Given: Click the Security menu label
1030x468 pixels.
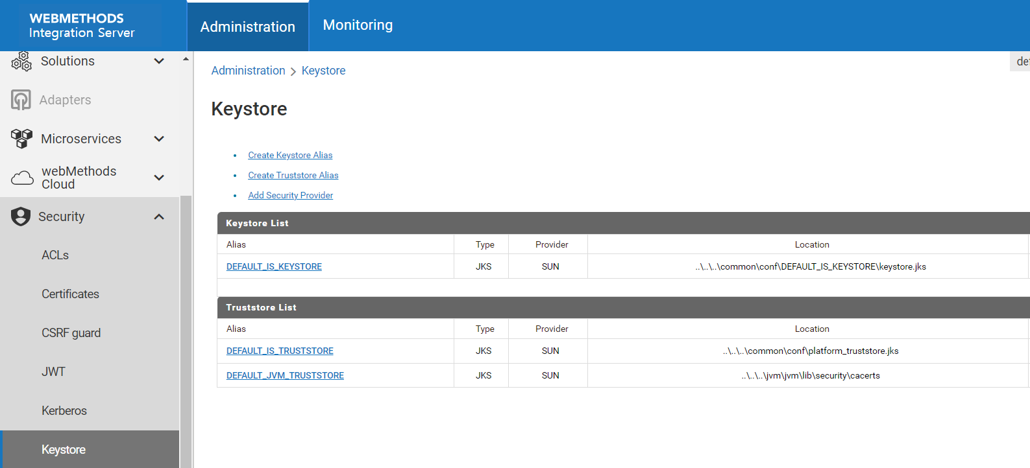Looking at the screenshot, I should pos(62,216).
